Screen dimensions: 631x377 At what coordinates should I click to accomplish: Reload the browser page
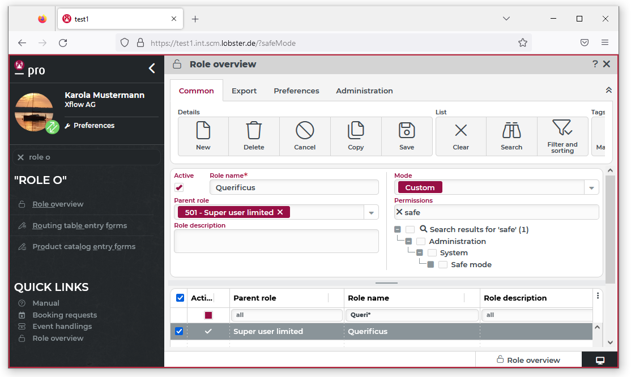[x=63, y=42]
